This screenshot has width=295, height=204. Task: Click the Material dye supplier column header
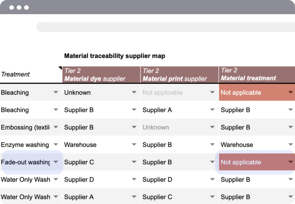point(101,75)
